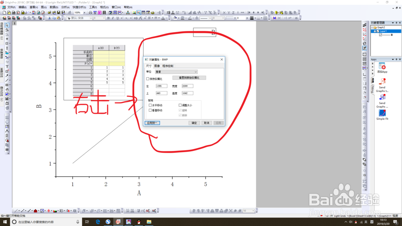Toggle Underline text formatting
Screen dimensions: 402x226
click(x=117, y=18)
